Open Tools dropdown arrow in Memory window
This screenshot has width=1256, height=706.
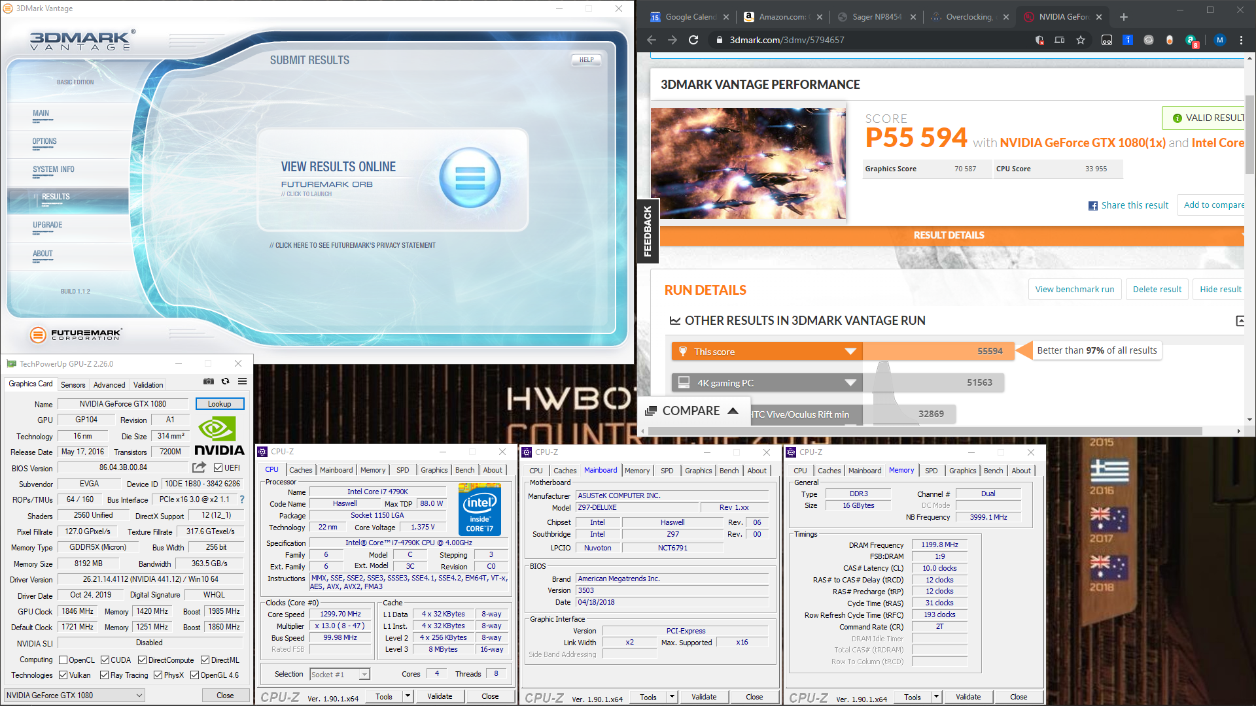pos(936,697)
